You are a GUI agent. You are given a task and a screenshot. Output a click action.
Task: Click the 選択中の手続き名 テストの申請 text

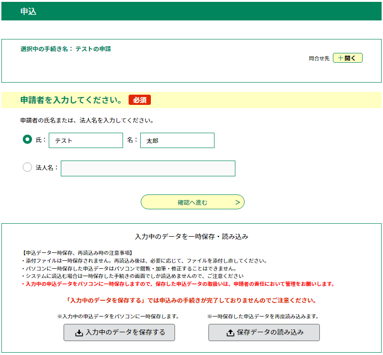tap(65, 49)
